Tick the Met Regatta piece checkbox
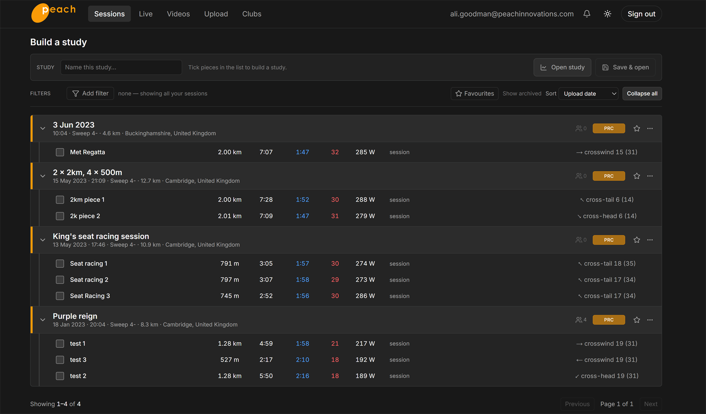 click(60, 152)
